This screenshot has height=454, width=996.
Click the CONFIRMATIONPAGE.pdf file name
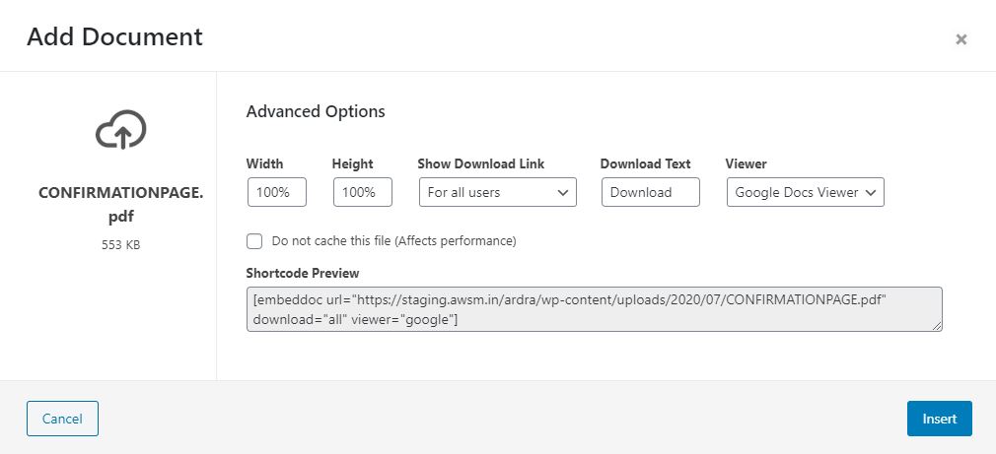[x=120, y=205]
